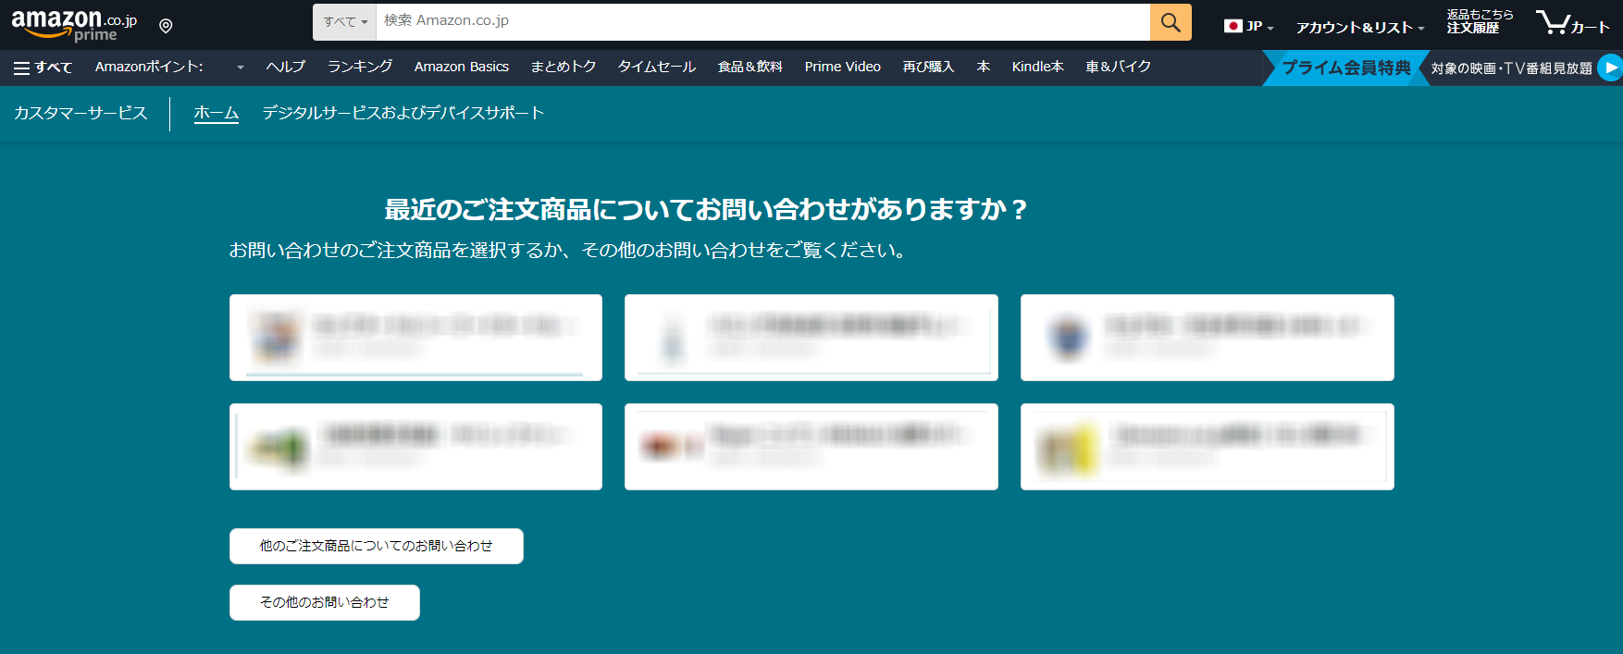Expand the Amazonポイント dropdown arrow

(240, 68)
